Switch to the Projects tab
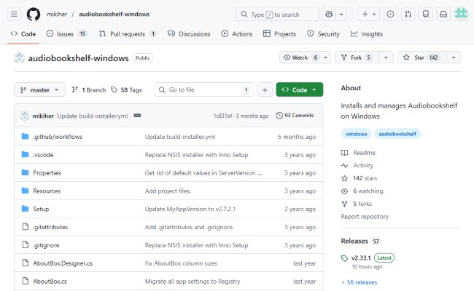Image resolution: width=474 pixels, height=291 pixels. pos(279,34)
